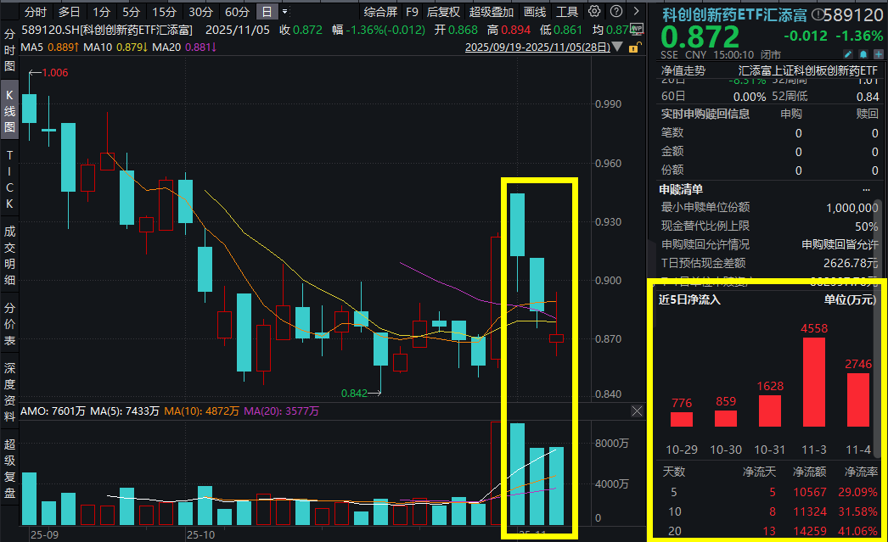888x542 pixels.
Task: Open the 工具 menu
Action: tap(568, 12)
